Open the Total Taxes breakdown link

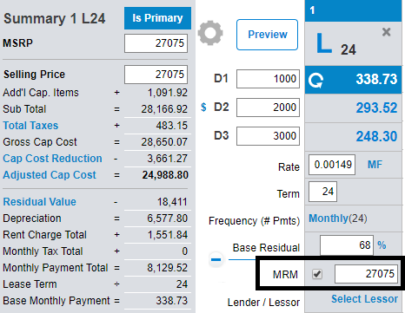click(x=30, y=126)
